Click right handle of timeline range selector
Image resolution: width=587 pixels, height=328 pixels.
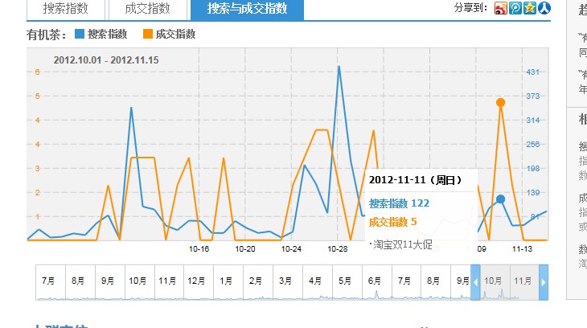click(544, 282)
